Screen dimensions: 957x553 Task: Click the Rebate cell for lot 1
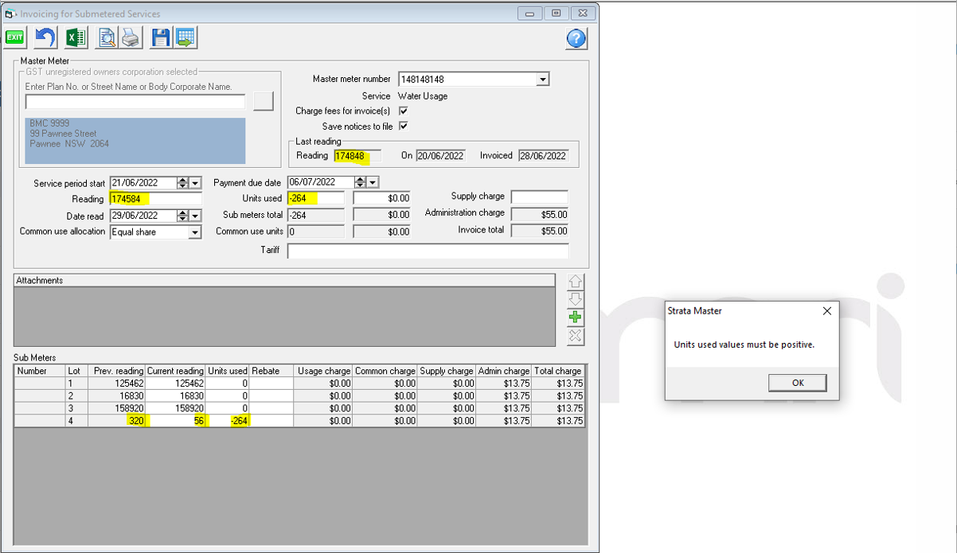271,384
